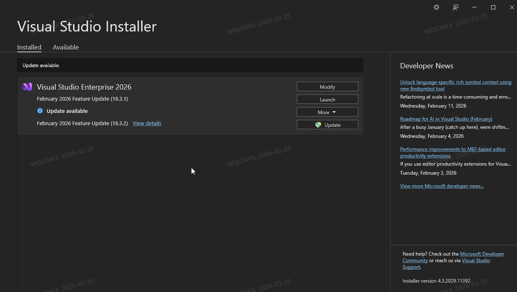The height and width of the screenshot is (292, 517).
Task: Click the Update button
Action: pyautogui.click(x=328, y=125)
